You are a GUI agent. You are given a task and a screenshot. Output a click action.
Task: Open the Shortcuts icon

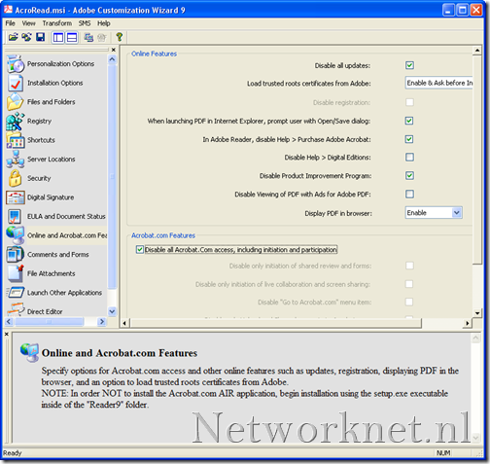16,140
